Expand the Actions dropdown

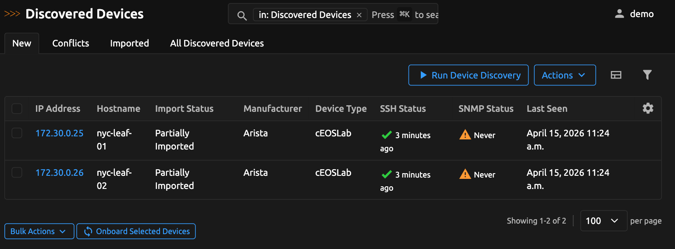pos(564,75)
